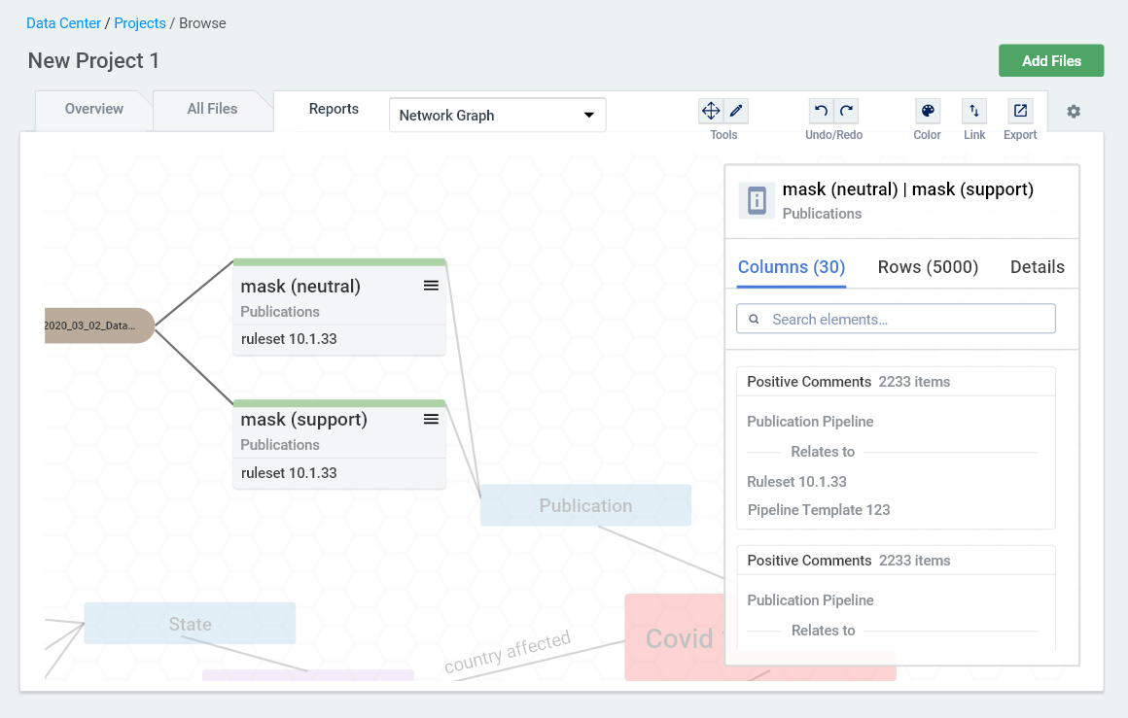Click the Search elements input field
The width and height of the screenshot is (1128, 718).
[x=895, y=318]
